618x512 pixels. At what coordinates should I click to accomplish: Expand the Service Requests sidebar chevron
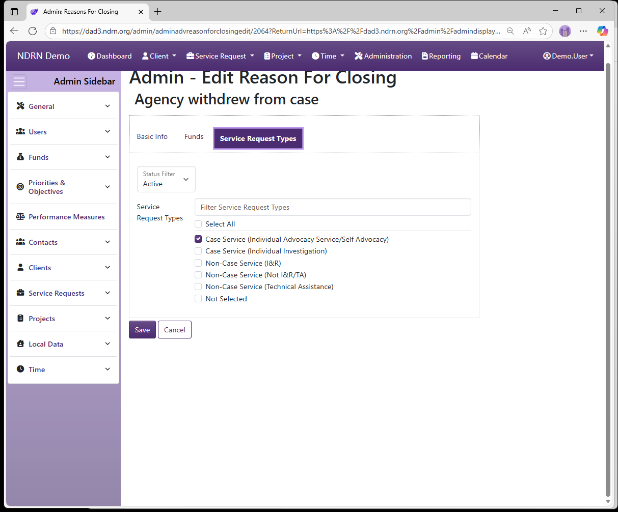pyautogui.click(x=108, y=293)
